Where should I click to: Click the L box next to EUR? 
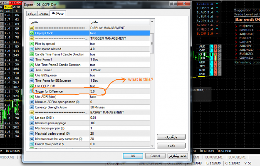[x=211, y=58]
